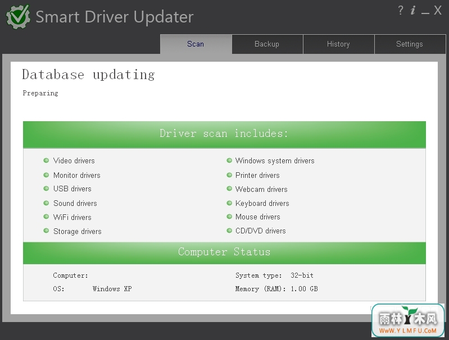Viewport: 449px width, 340px height.
Task: Click the Monitor drivers bullet icon
Action: pos(46,174)
